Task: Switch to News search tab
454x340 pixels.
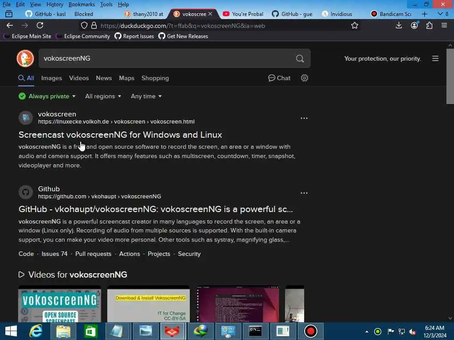Action: pyautogui.click(x=104, y=78)
